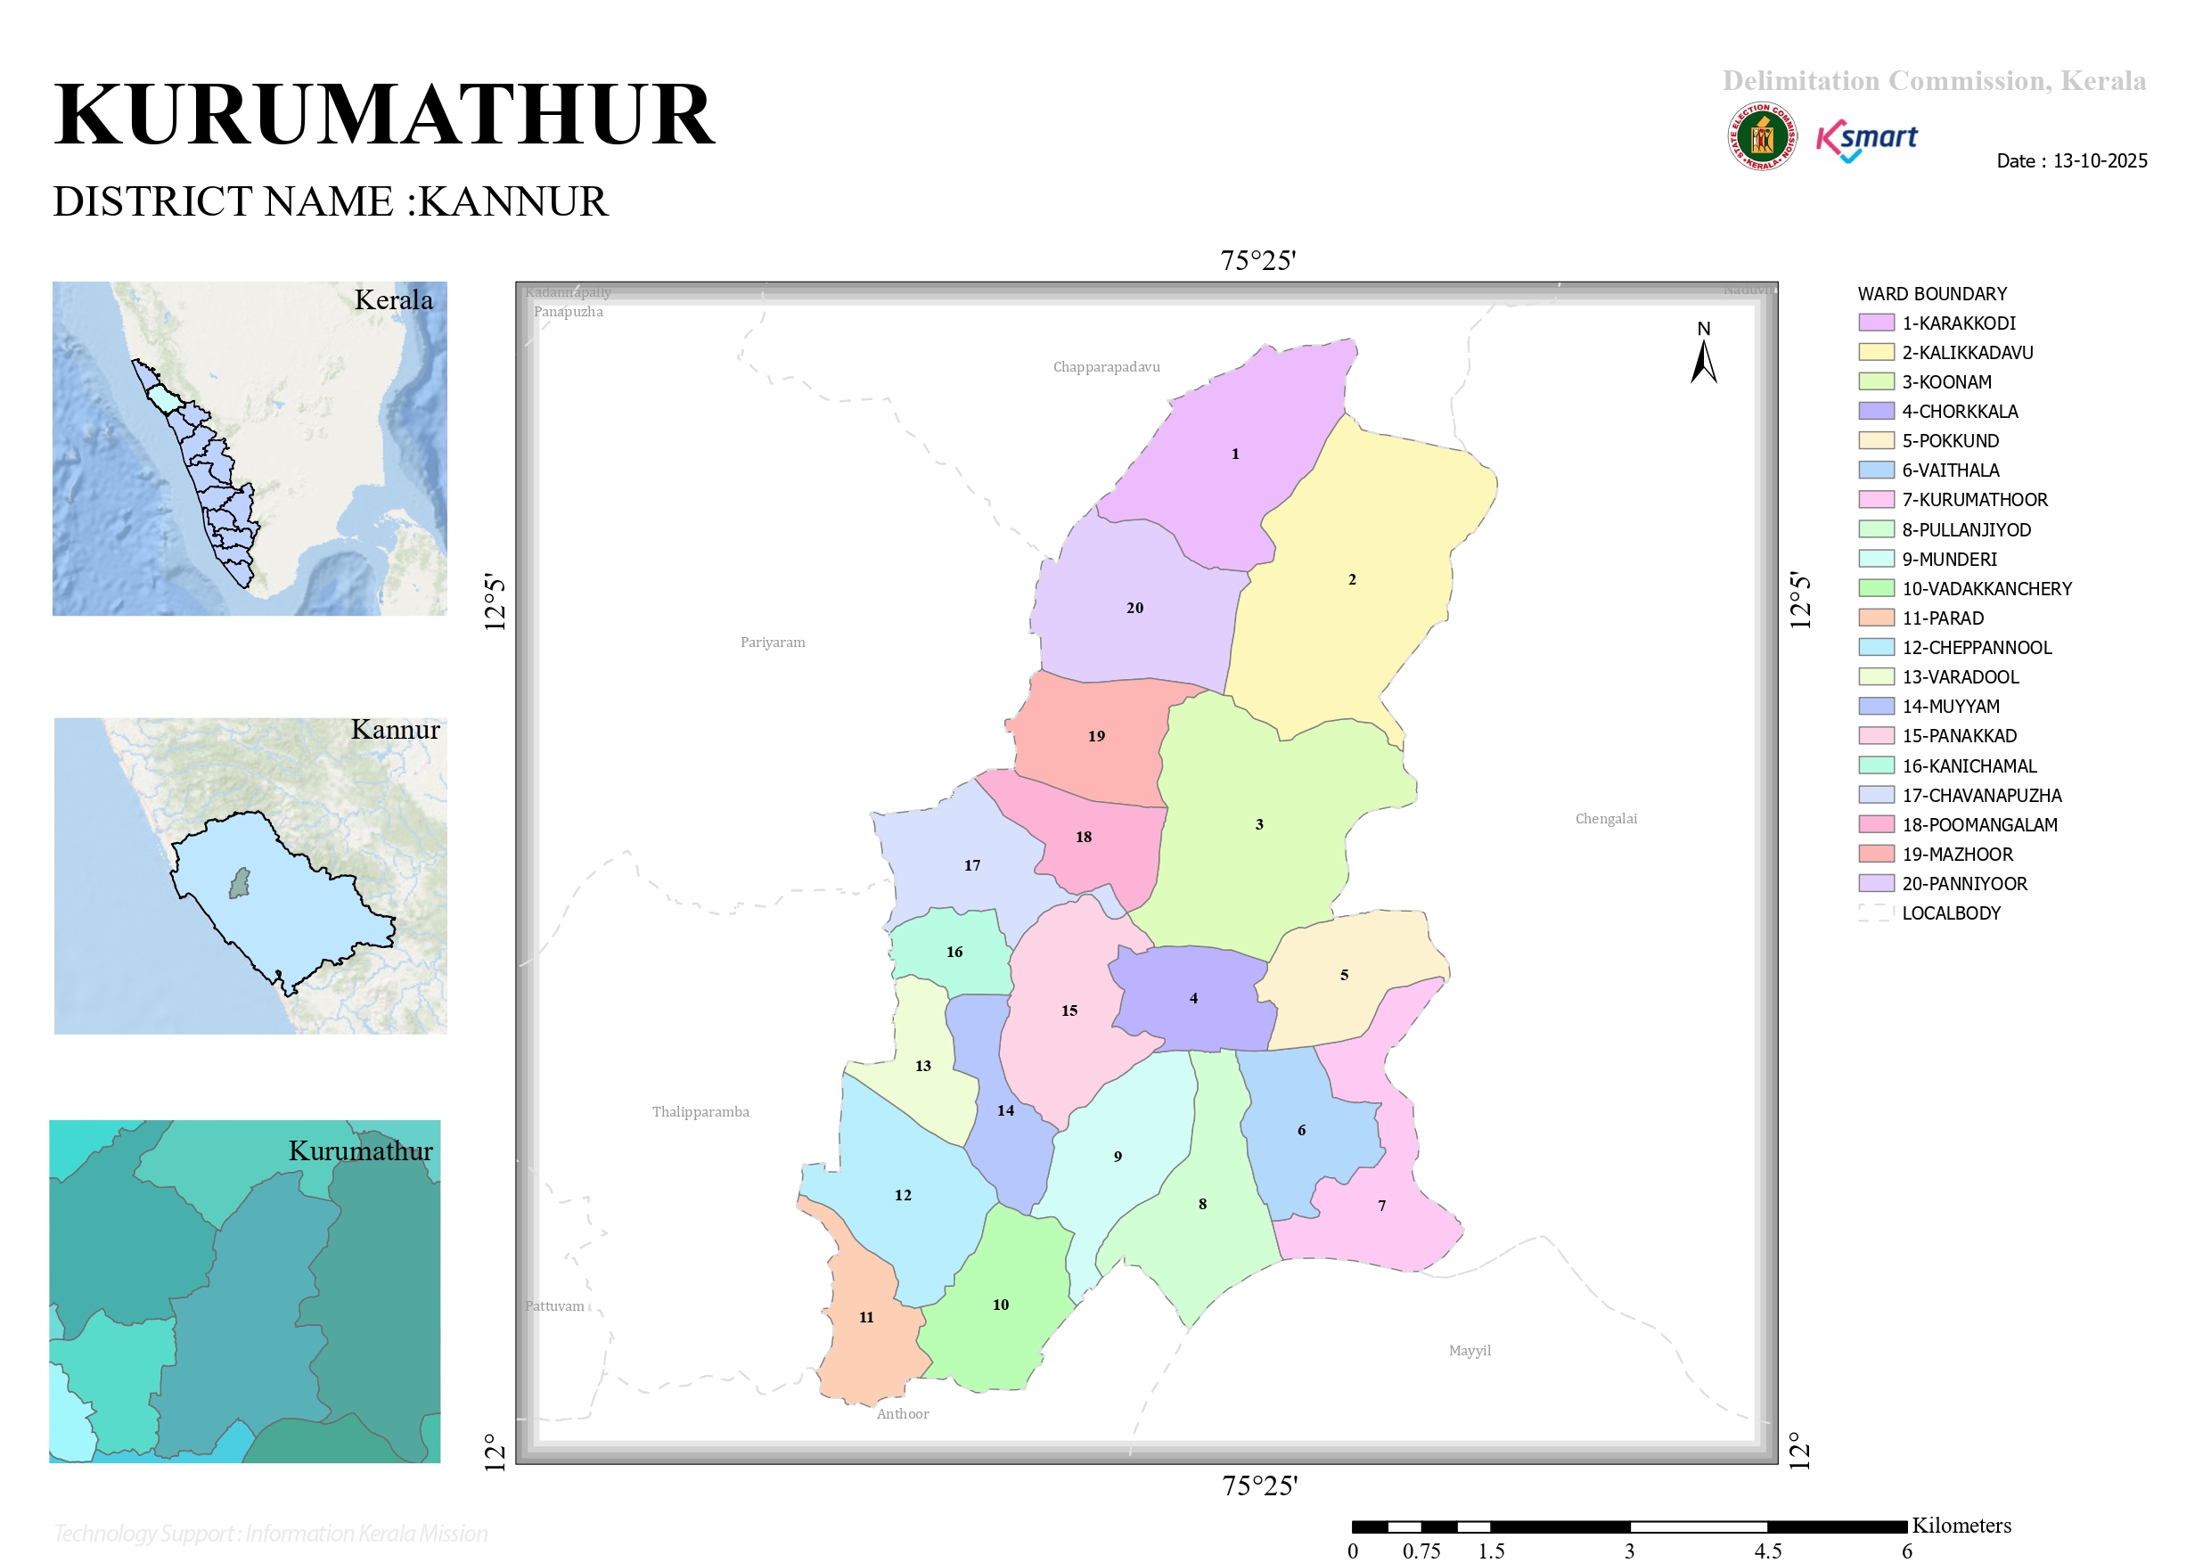2211x1563 pixels.
Task: Select ward 16 on the map
Action: tap(954, 953)
